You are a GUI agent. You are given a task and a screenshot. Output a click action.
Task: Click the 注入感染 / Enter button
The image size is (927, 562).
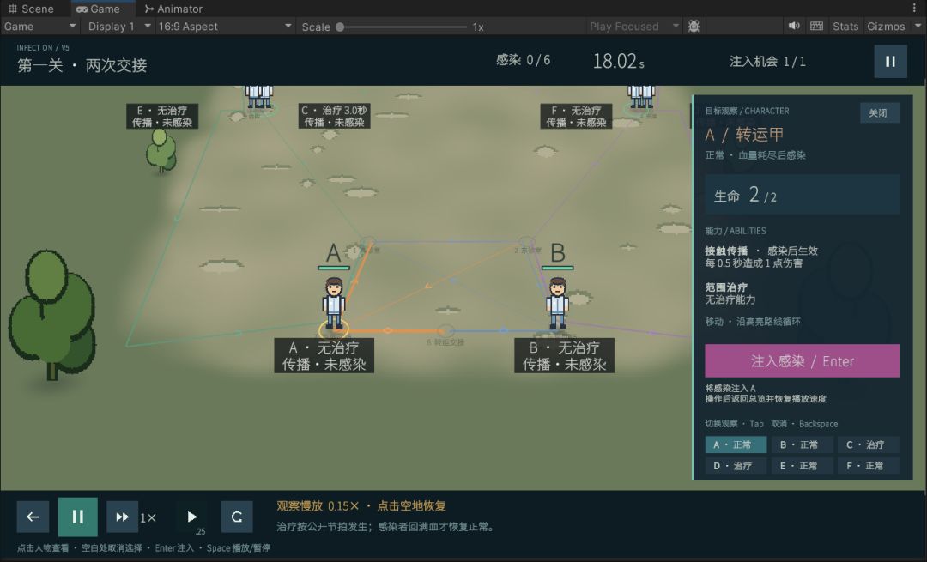pyautogui.click(x=802, y=360)
